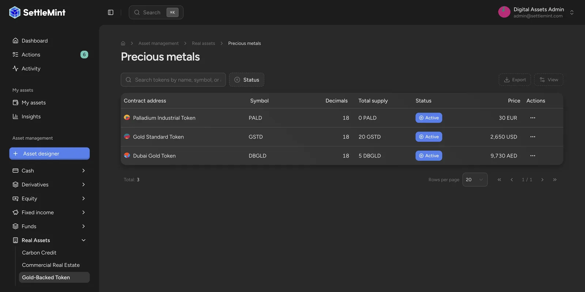Click the SettleMint logo
Image resolution: width=585 pixels, height=292 pixels.
(x=37, y=12)
